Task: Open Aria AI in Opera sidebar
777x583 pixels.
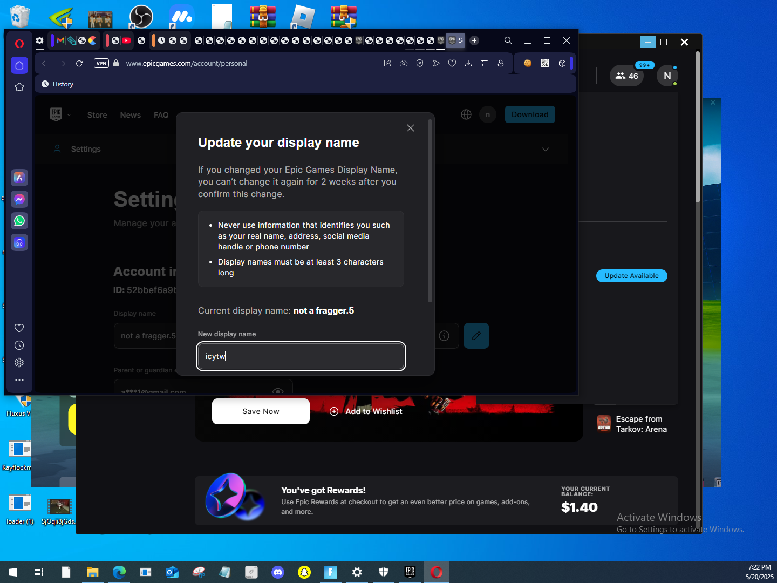Action: pyautogui.click(x=19, y=178)
